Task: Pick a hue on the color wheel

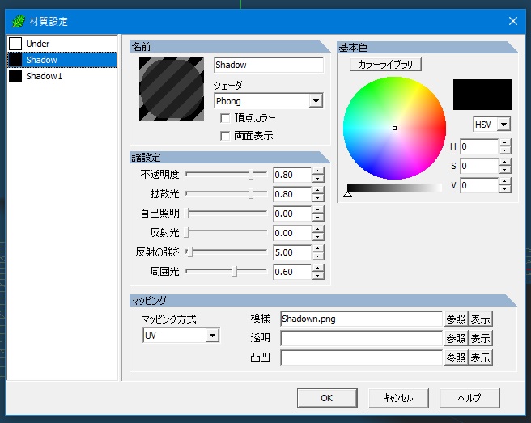Action: pos(394,129)
